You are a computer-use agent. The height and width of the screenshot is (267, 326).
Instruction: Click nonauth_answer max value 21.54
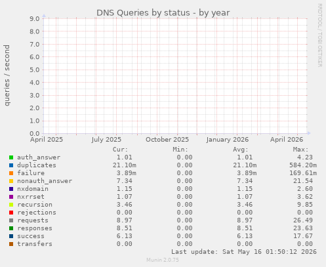pyautogui.click(x=303, y=181)
